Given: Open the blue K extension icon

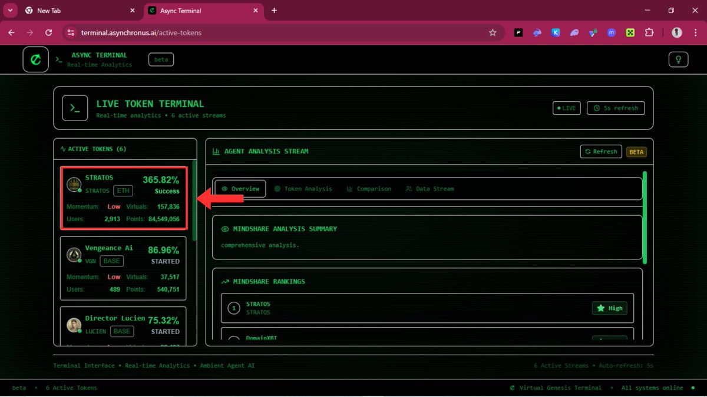Looking at the screenshot, I should click(x=556, y=33).
